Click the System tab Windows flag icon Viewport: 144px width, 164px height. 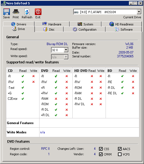tap(80, 24)
